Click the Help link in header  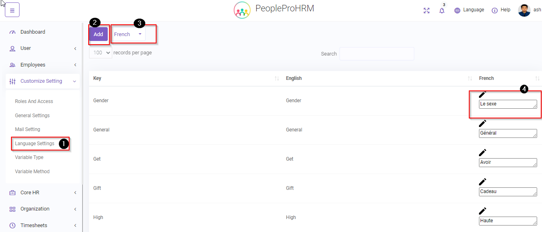(x=501, y=10)
